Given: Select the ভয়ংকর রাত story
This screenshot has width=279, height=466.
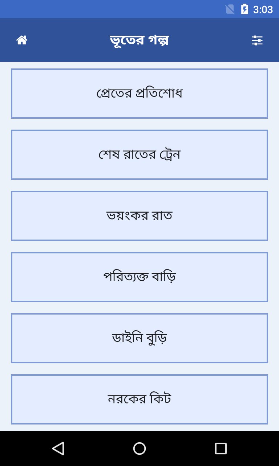Looking at the screenshot, I should [139, 216].
